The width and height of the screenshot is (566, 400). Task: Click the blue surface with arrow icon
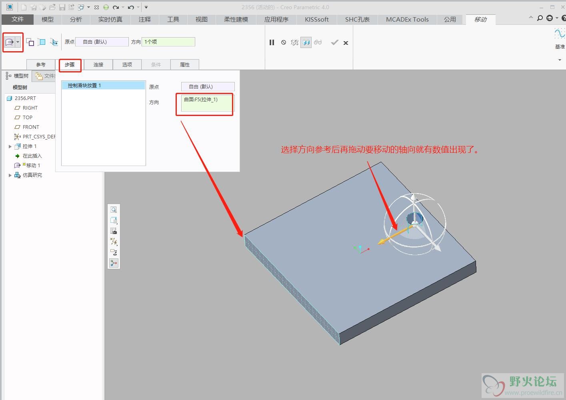pyautogui.click(x=54, y=42)
